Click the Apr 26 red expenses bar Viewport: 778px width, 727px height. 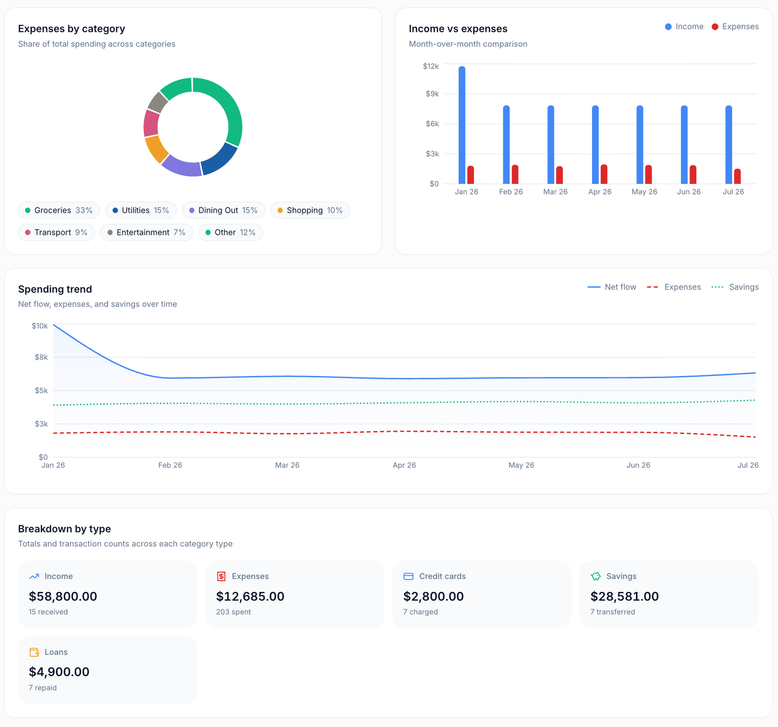tap(604, 174)
